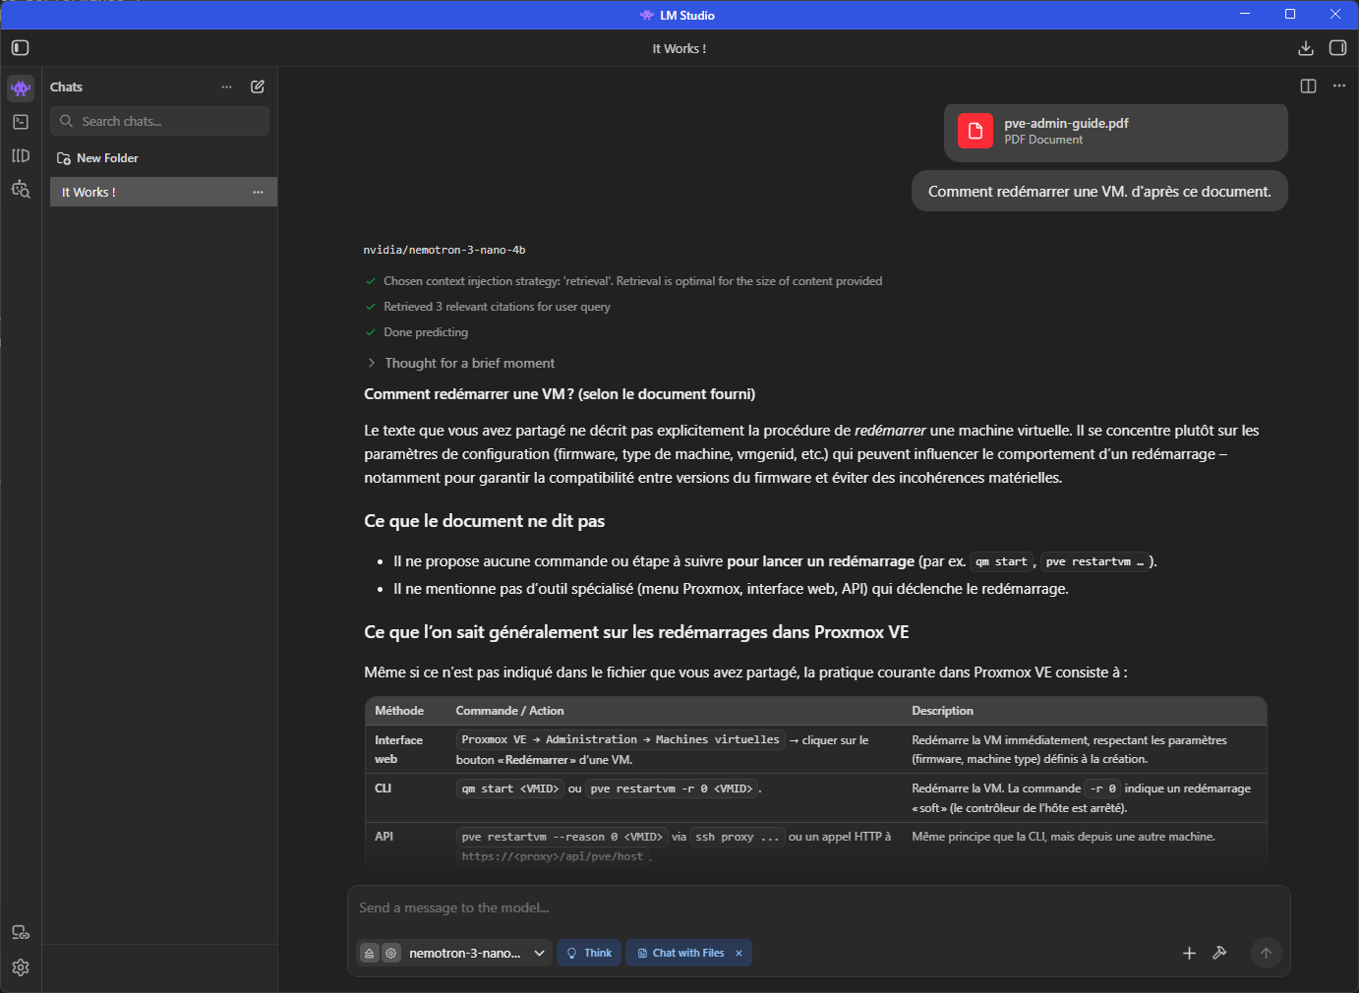Open the settings gear in sidebar bottom

click(x=21, y=967)
